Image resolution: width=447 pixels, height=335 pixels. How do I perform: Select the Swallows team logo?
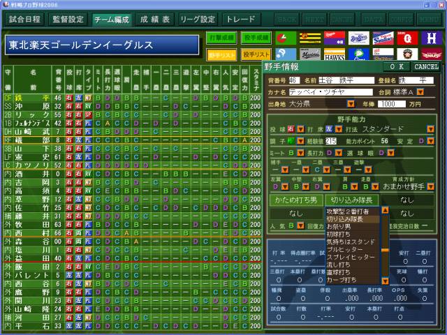click(x=383, y=38)
